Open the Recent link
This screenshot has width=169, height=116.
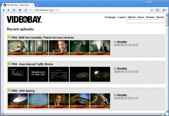[x=160, y=17]
